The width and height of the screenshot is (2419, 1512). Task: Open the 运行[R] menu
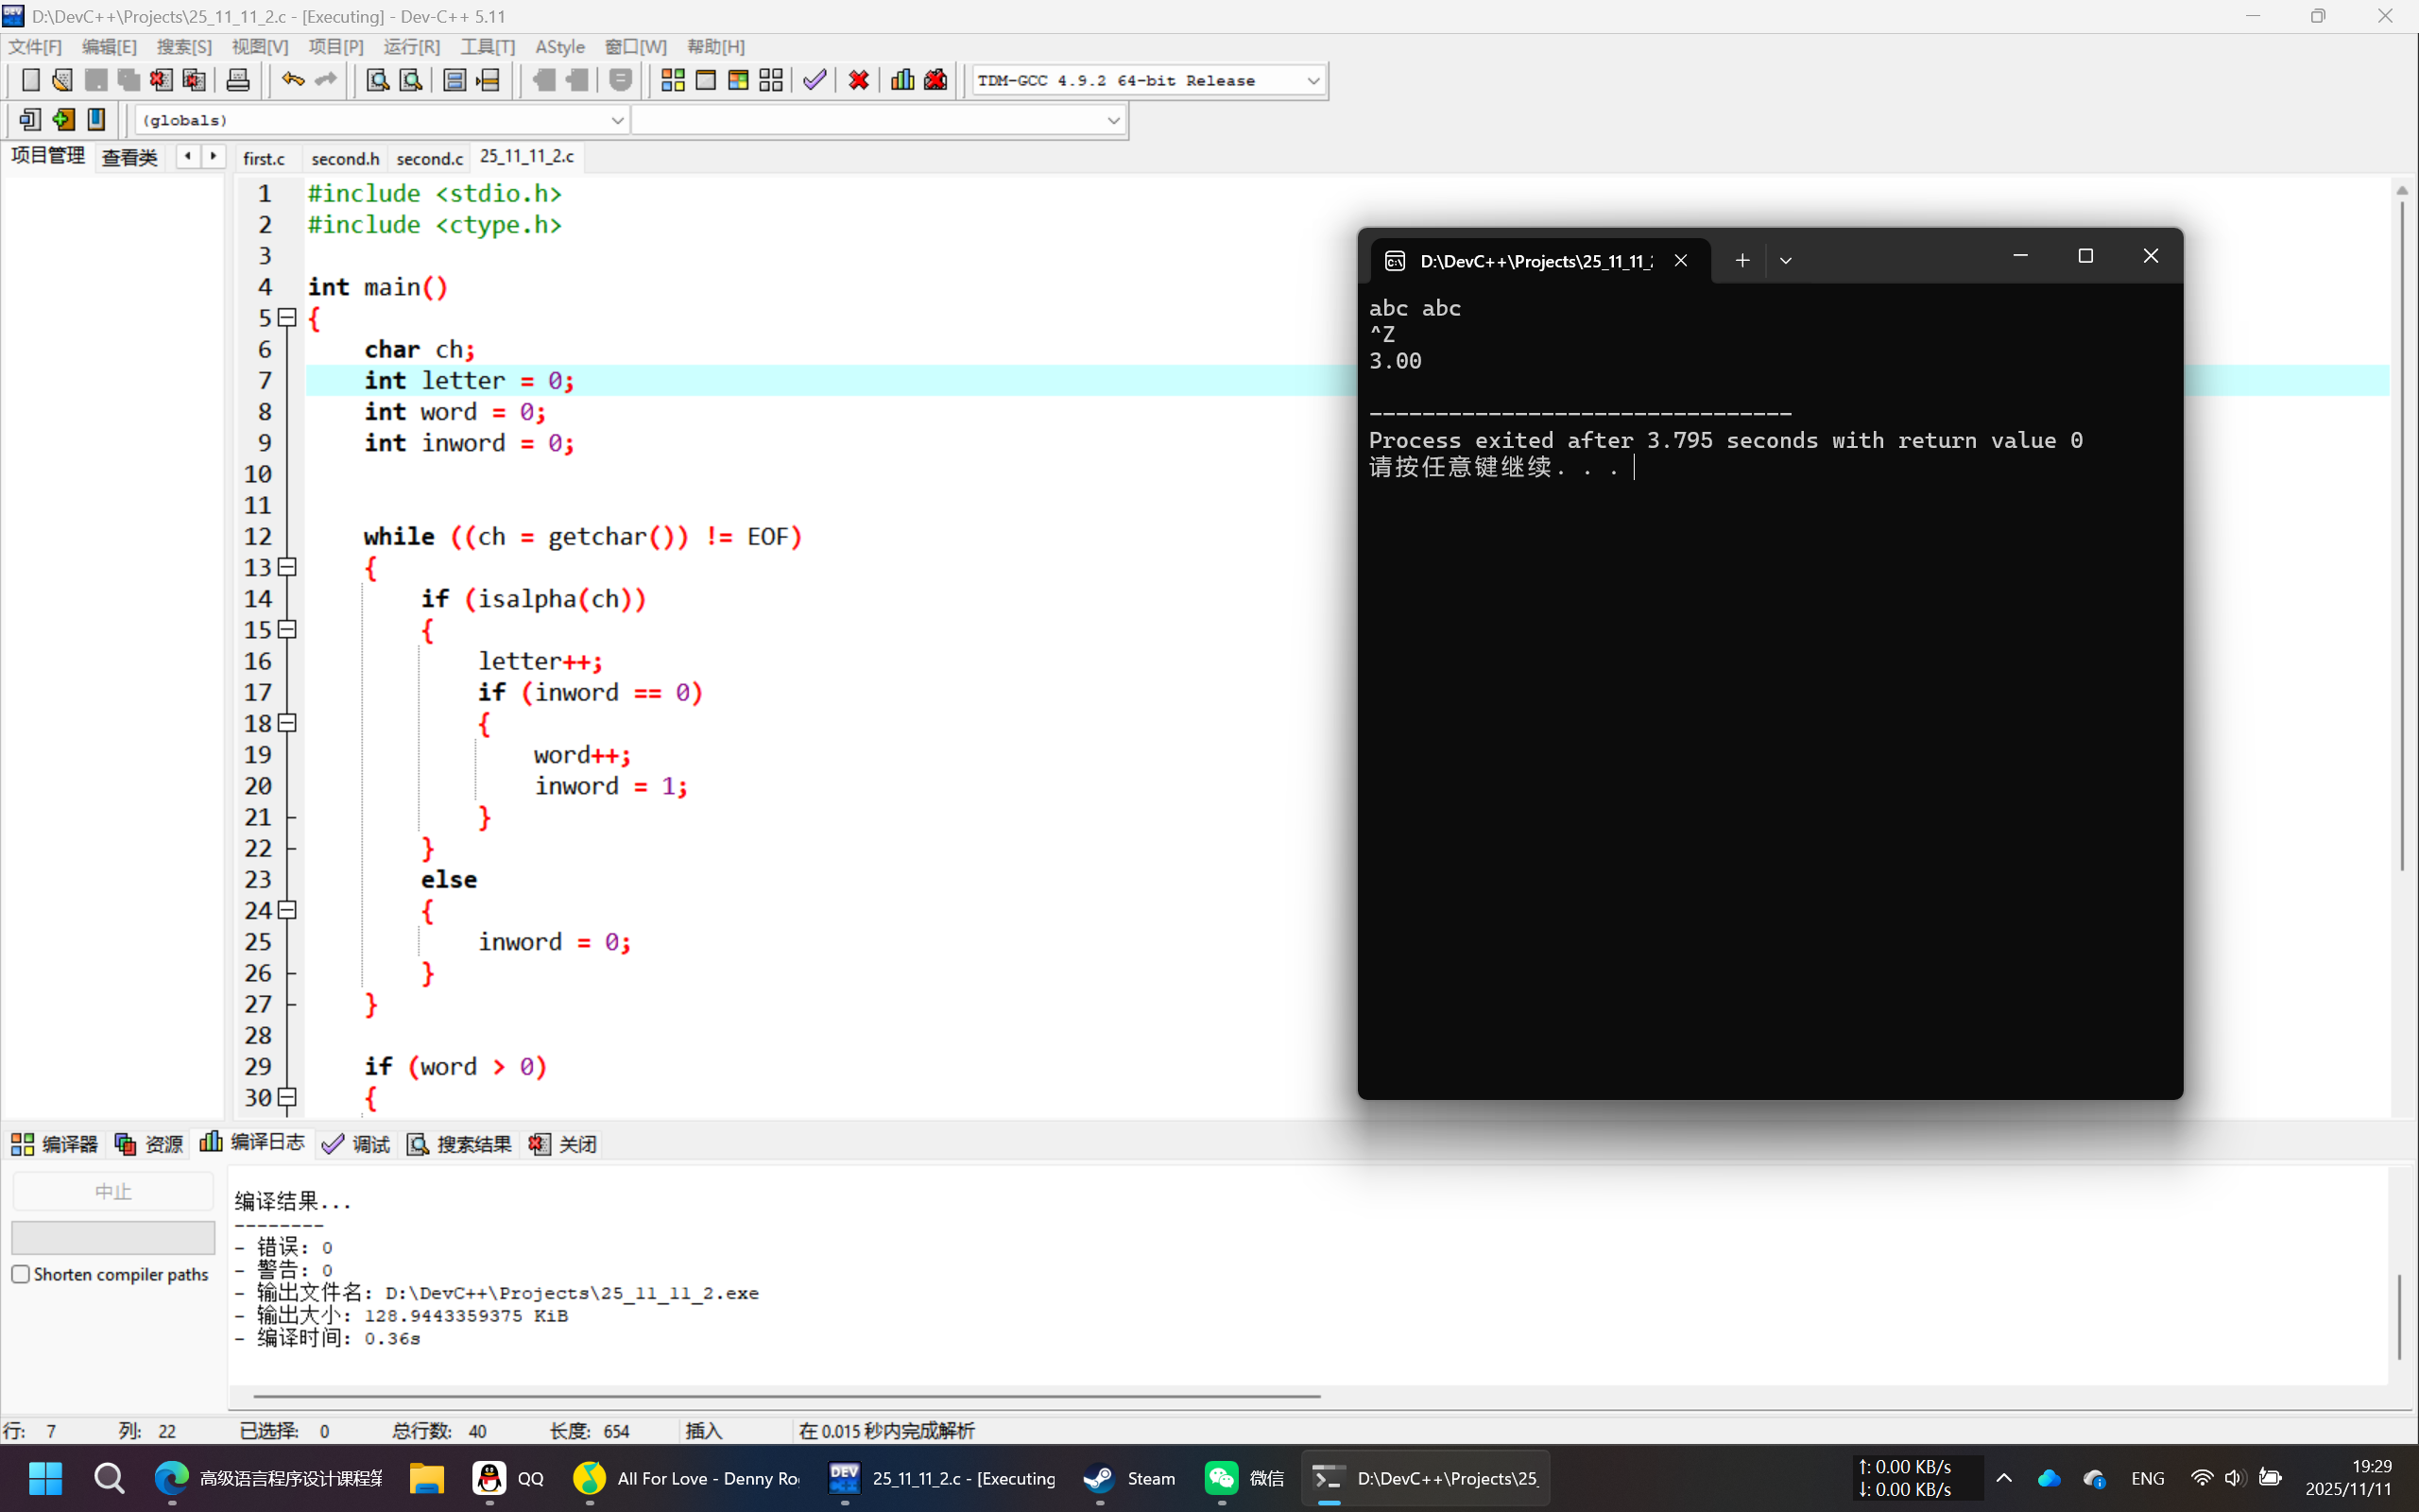(411, 47)
